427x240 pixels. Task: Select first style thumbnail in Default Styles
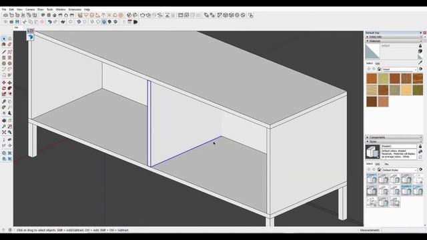(372, 179)
